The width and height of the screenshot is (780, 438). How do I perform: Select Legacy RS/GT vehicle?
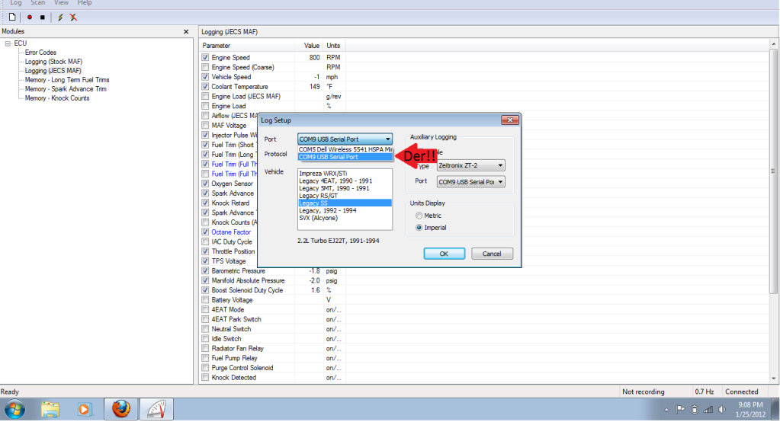point(345,196)
